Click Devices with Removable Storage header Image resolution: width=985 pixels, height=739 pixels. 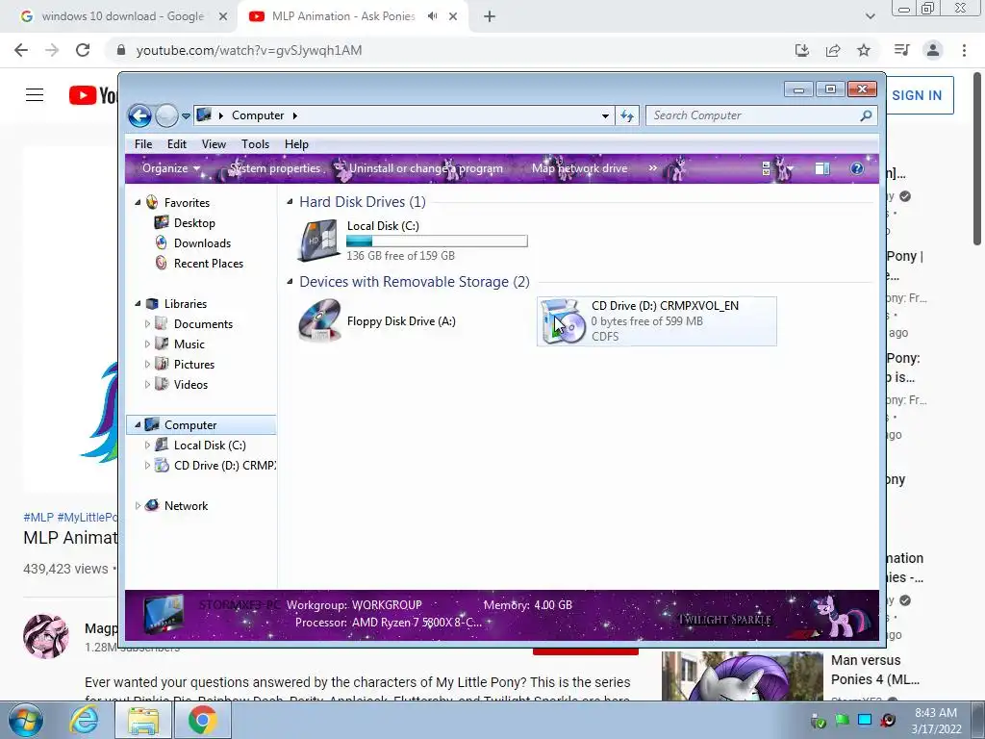click(x=415, y=282)
